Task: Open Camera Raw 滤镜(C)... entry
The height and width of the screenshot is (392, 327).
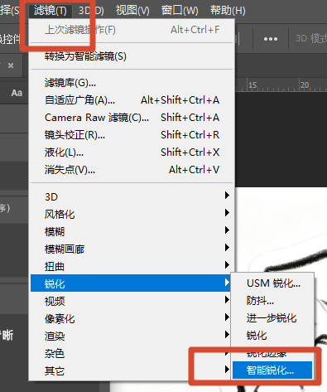Action: 132,118
